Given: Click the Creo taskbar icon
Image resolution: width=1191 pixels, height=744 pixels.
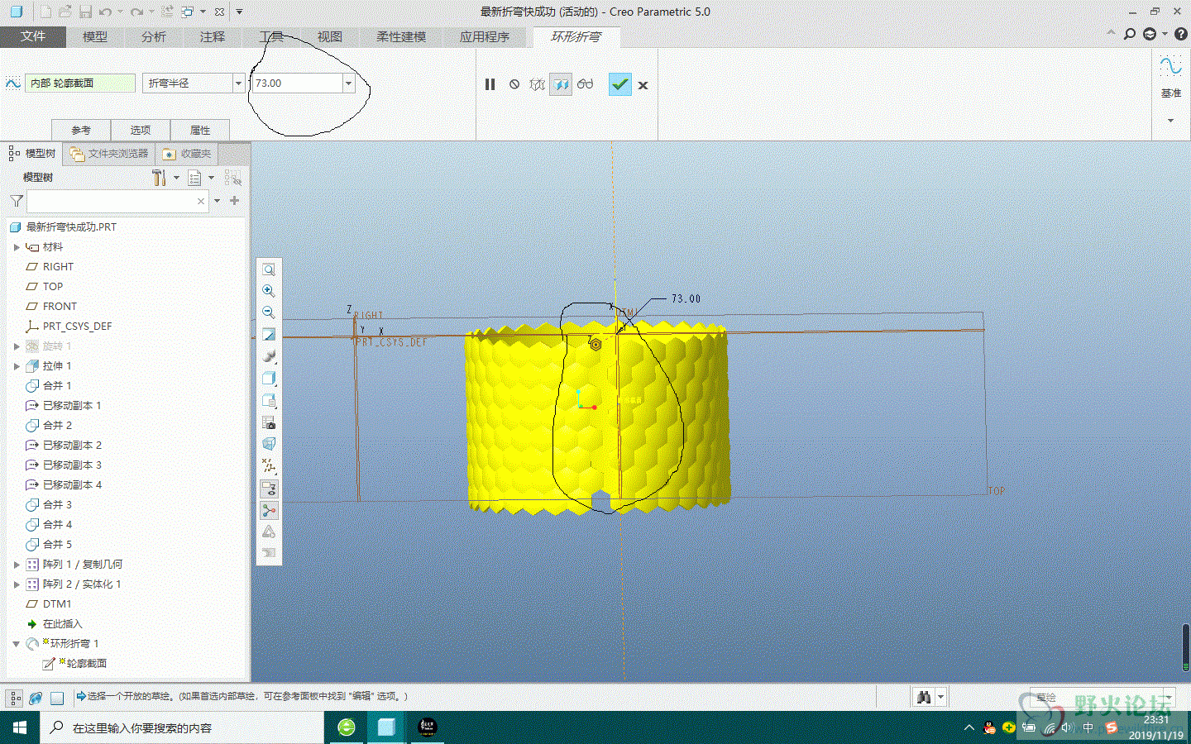Looking at the screenshot, I should pyautogui.click(x=386, y=727).
